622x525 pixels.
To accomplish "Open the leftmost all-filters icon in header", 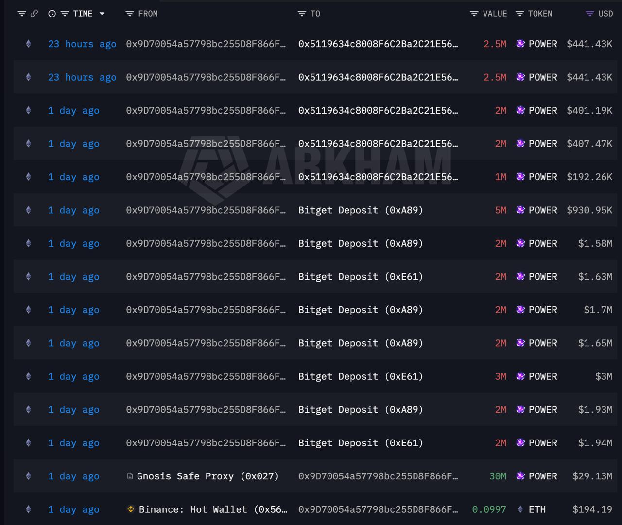I will (x=21, y=14).
